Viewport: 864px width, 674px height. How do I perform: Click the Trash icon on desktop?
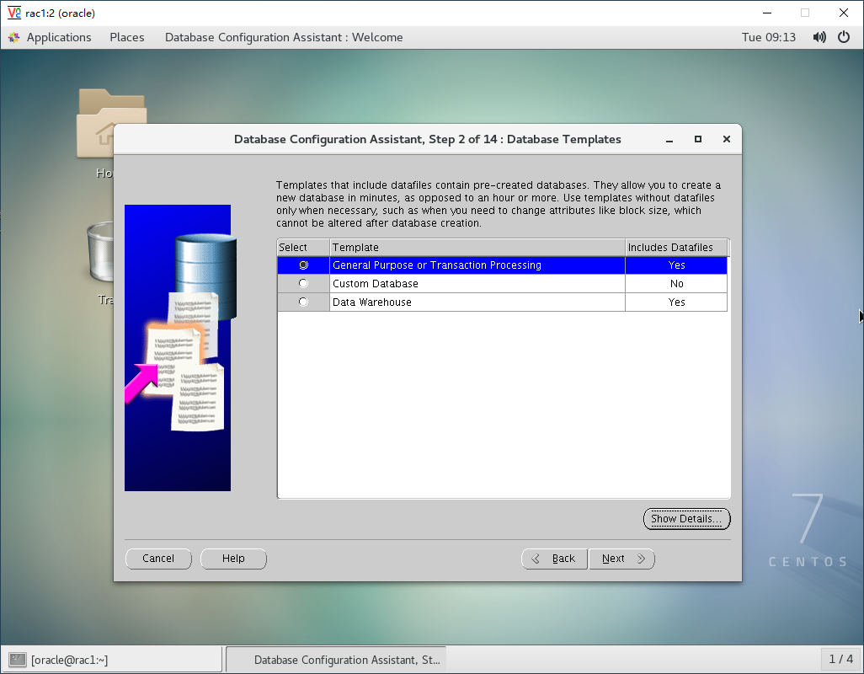coord(100,253)
